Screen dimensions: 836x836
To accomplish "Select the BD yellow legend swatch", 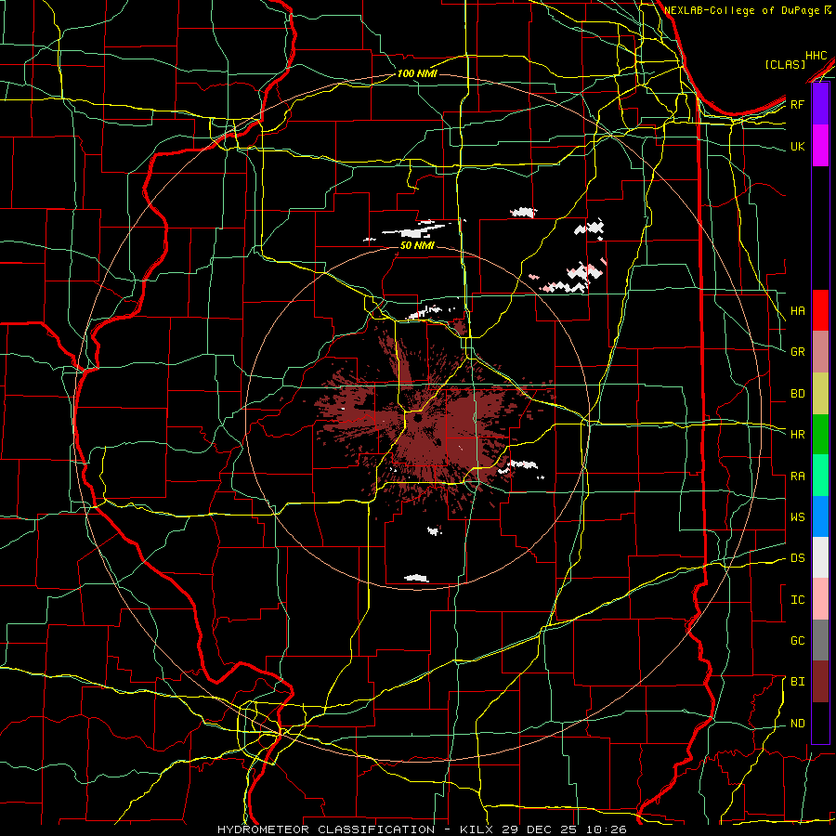I will (820, 394).
